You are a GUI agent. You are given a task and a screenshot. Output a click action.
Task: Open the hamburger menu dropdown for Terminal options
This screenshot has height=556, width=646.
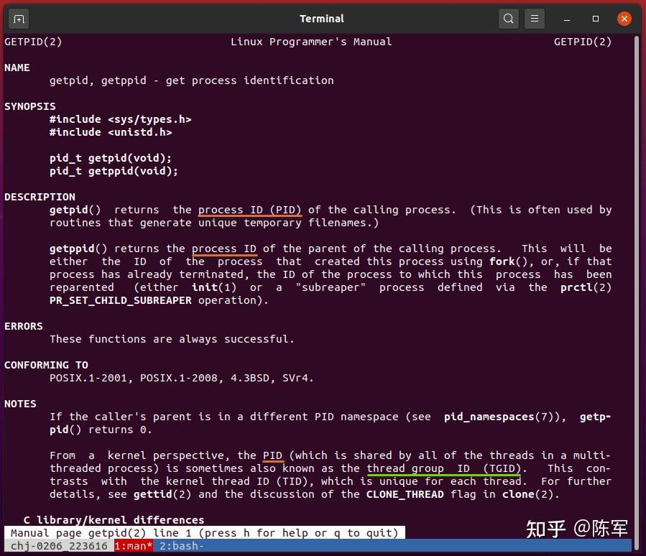(534, 19)
